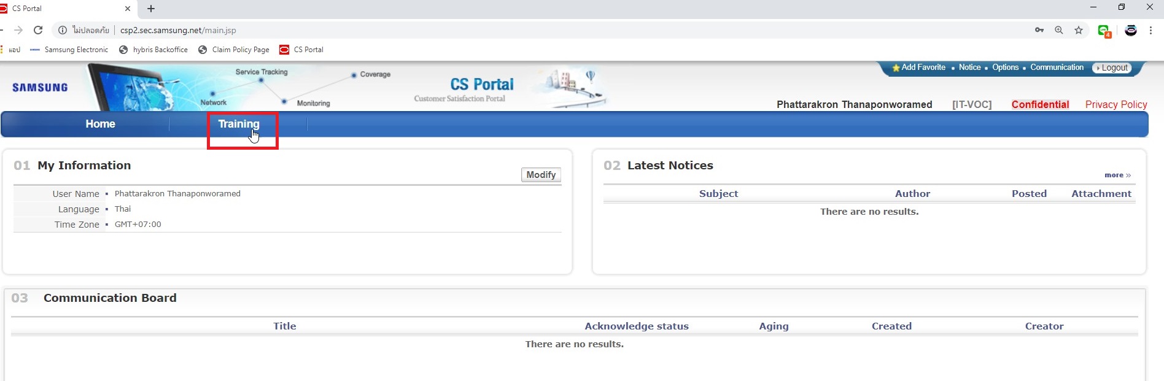Click the Created column header
Image resolution: width=1164 pixels, height=381 pixels.
pos(891,326)
